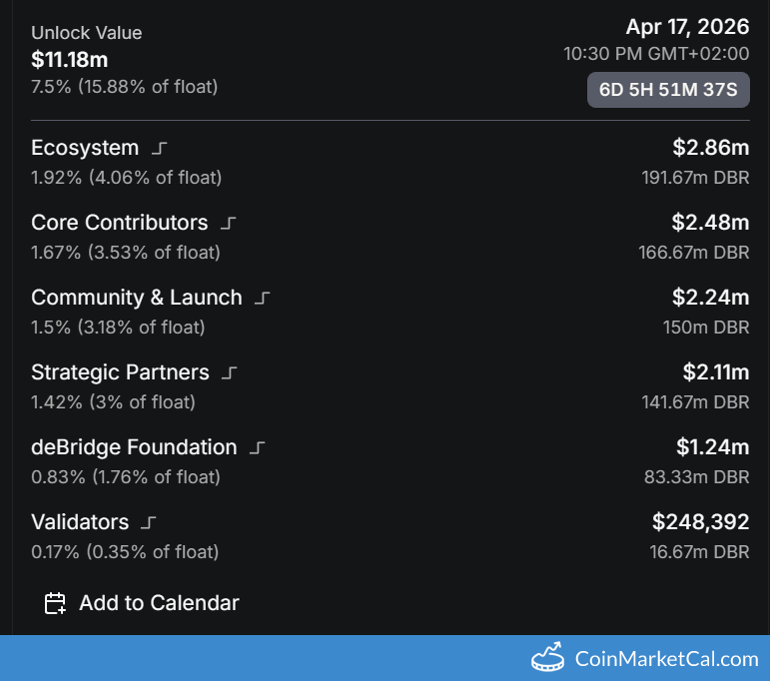Click the step icon beside Community & Launch
Screen dimensions: 770x681
point(263,299)
